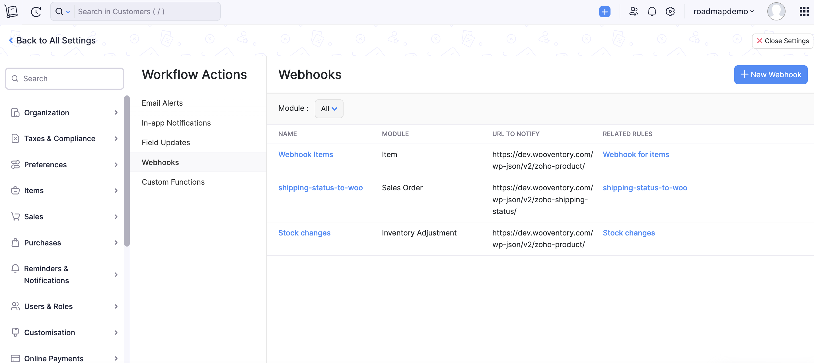
Task: Click the settings gear icon
Action: (670, 12)
